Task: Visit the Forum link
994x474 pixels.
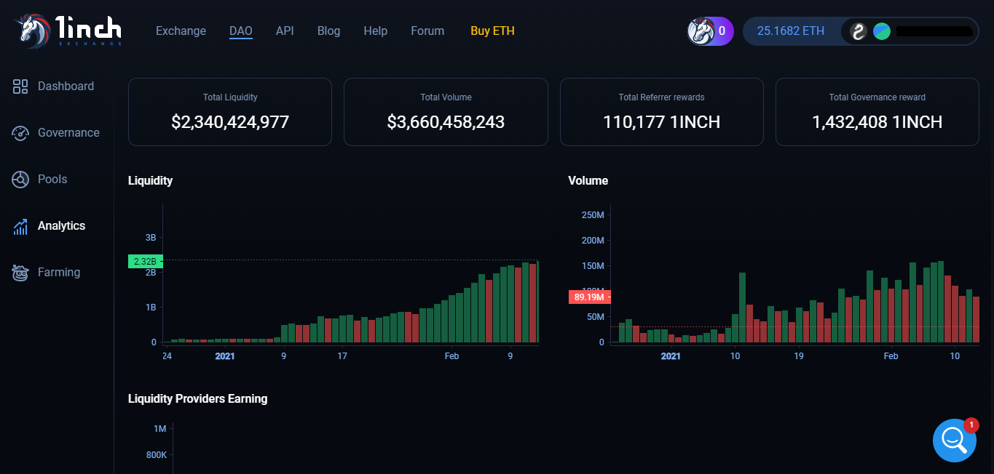Action: click(427, 31)
